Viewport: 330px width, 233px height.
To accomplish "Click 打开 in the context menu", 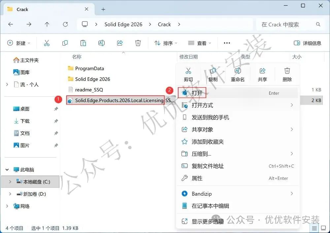I will pyautogui.click(x=238, y=93).
